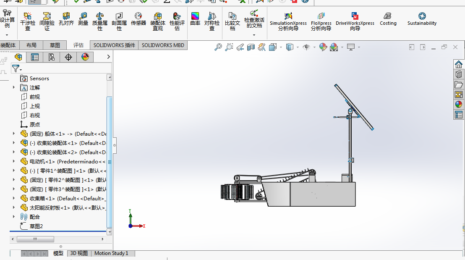Image resolution: width=465 pixels, height=260 pixels.
Task: Select 草图2 sketch in the tree
Action: point(32,226)
